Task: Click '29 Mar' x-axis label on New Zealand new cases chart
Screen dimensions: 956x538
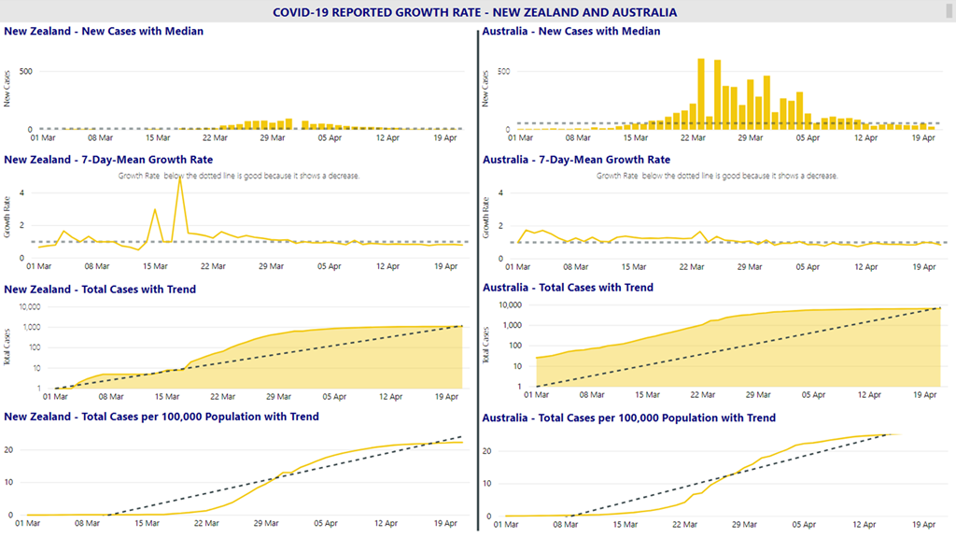Action: tap(271, 136)
